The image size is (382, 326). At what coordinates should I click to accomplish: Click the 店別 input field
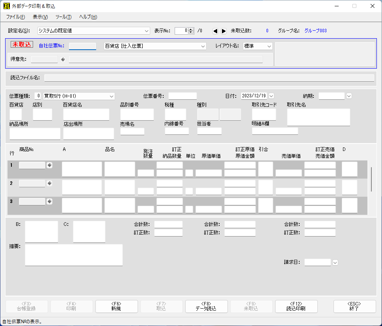coord(43,115)
